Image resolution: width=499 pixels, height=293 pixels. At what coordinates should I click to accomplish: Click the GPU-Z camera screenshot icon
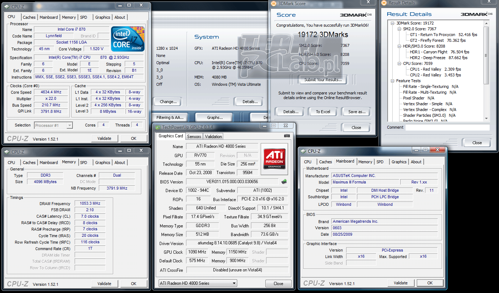point(287,136)
